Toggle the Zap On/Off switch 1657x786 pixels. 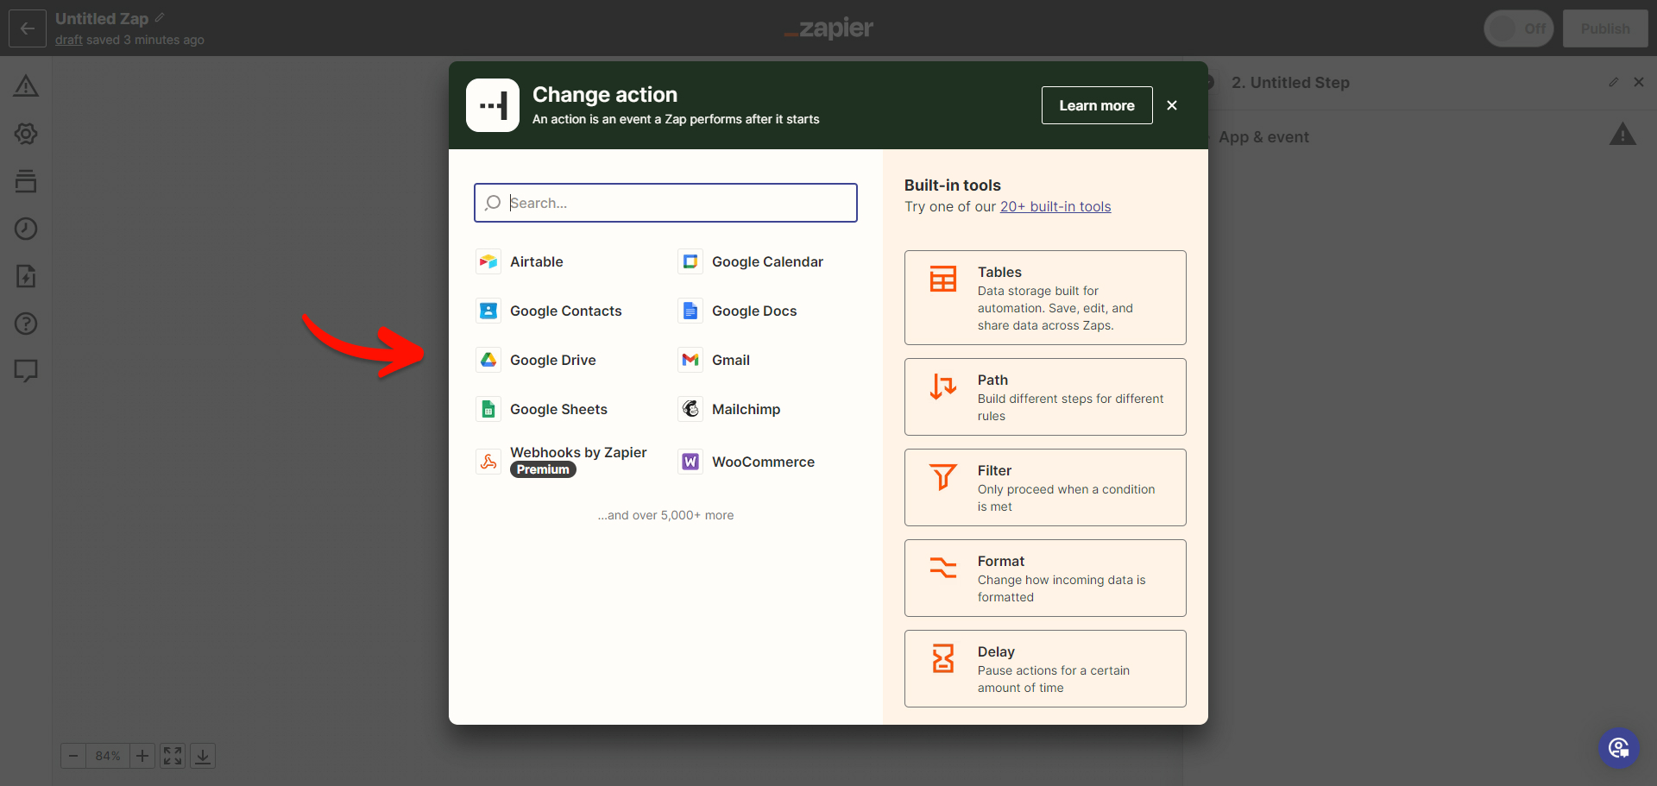pyautogui.click(x=1518, y=28)
